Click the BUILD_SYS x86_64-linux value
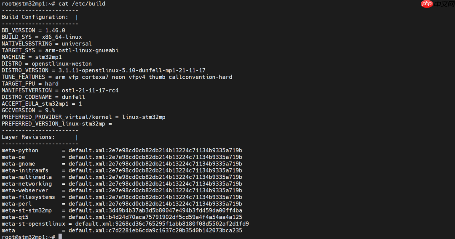Image resolution: width=455 pixels, height=239 pixels. (62, 37)
